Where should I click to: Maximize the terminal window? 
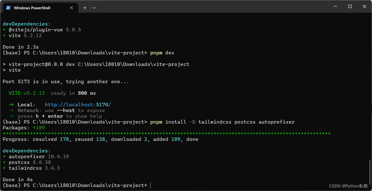click(350, 7)
